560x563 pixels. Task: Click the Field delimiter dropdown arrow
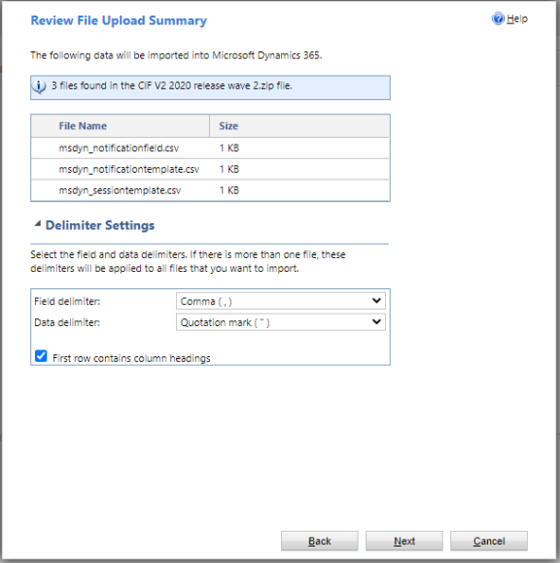tap(376, 301)
